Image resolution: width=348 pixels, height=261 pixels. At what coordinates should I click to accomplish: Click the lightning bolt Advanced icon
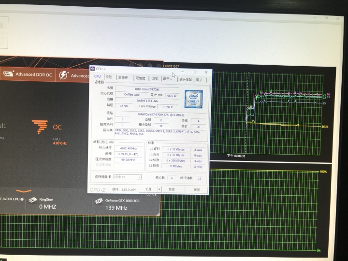tap(63, 75)
